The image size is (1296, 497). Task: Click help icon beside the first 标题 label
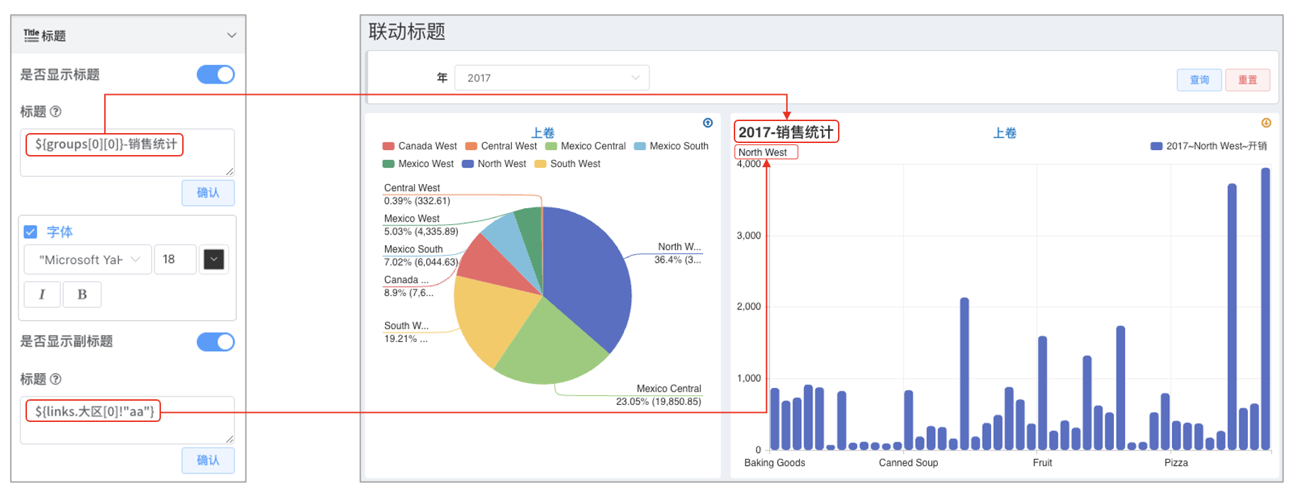coord(56,111)
